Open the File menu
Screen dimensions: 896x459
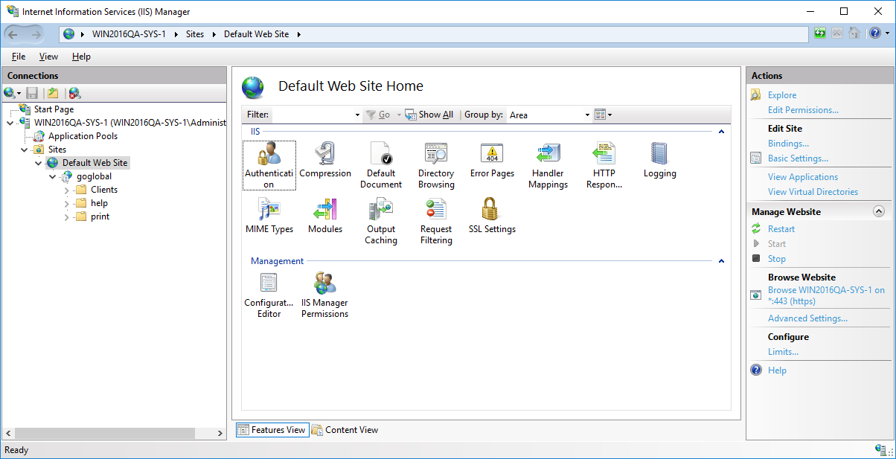pos(19,57)
